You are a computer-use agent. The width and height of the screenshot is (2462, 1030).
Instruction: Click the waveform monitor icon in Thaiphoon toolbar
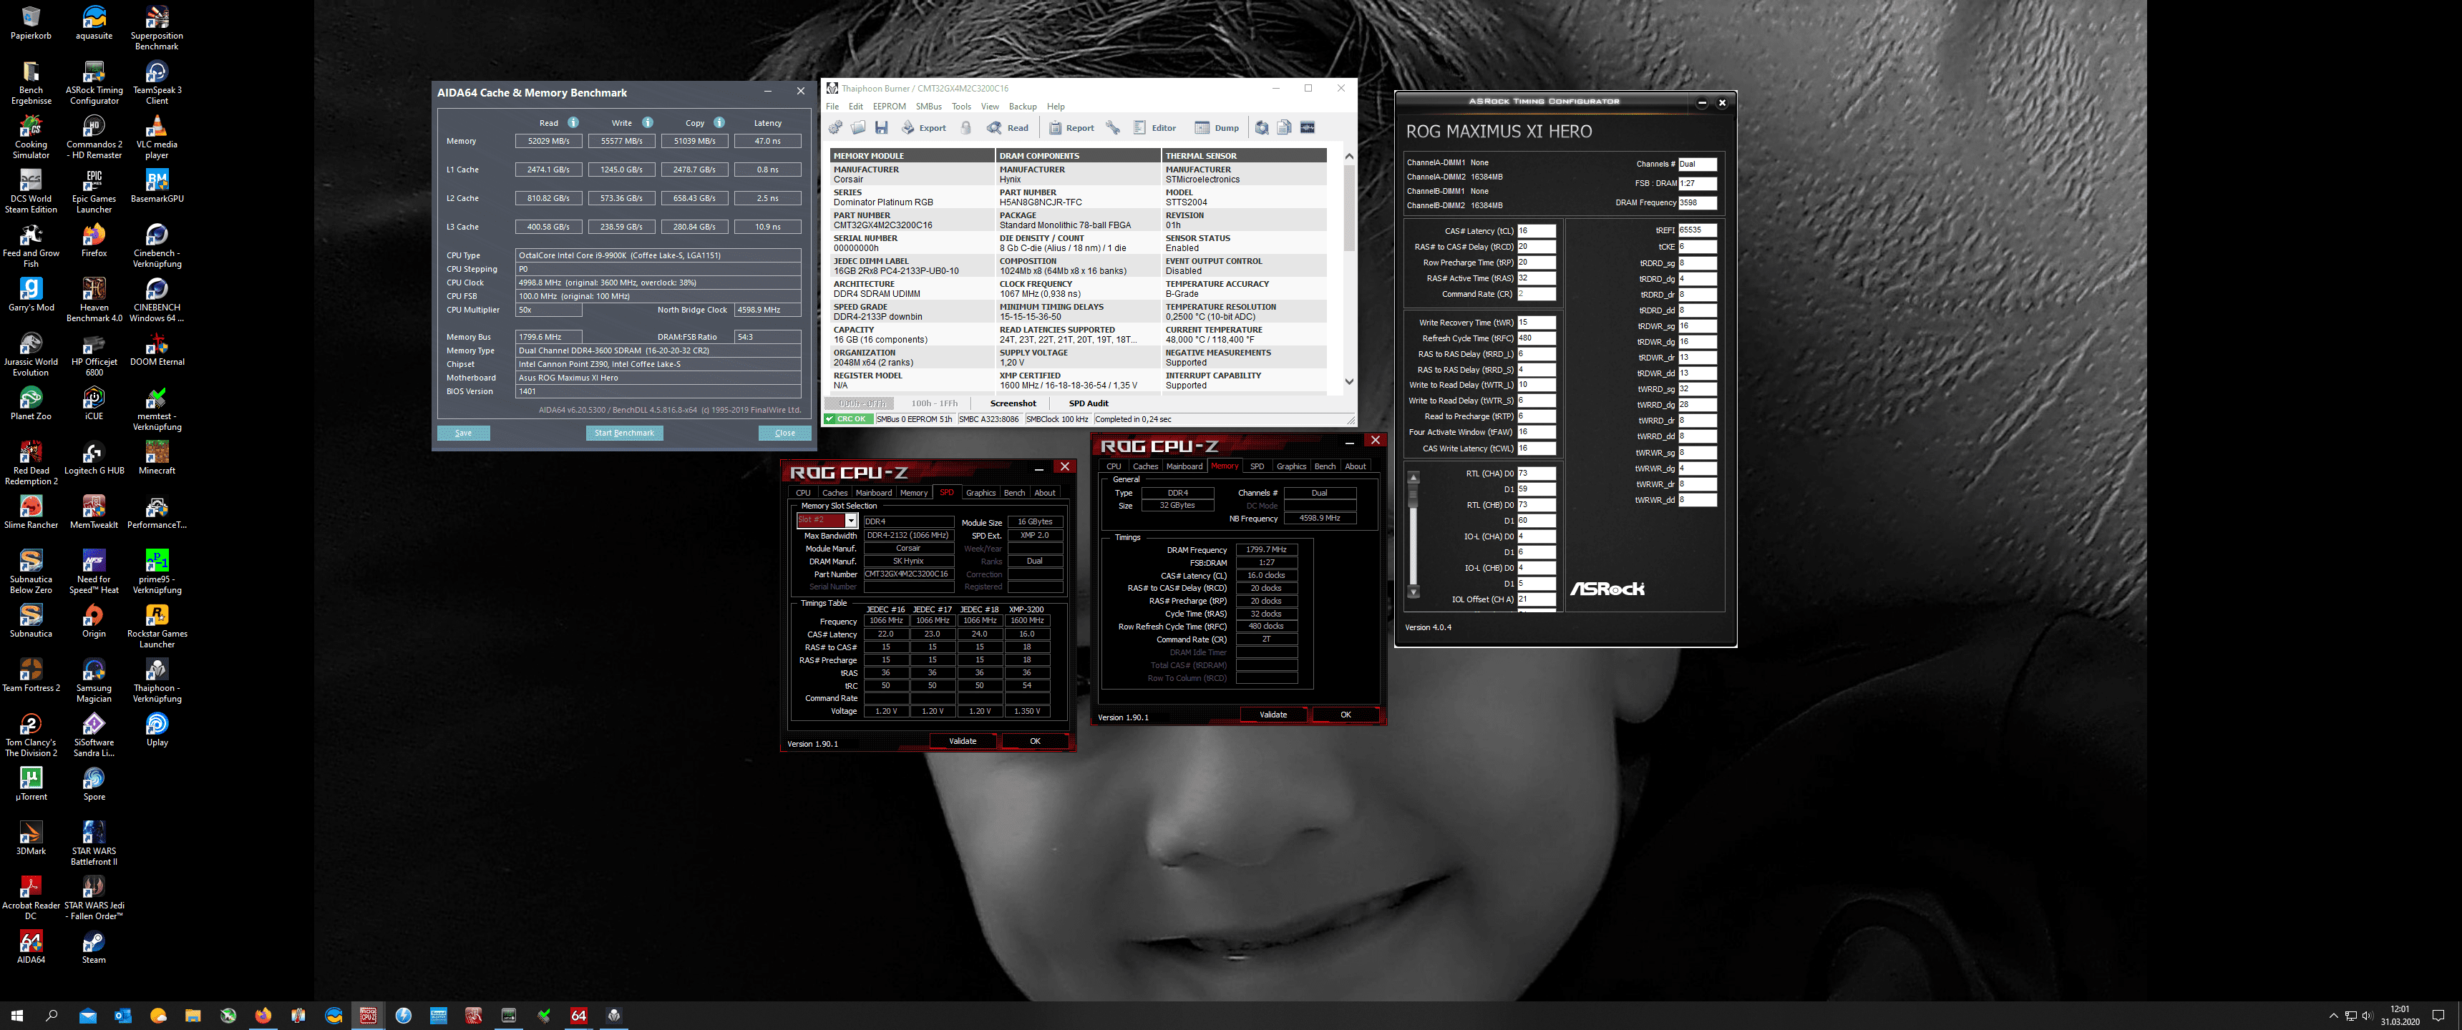[x=1308, y=127]
